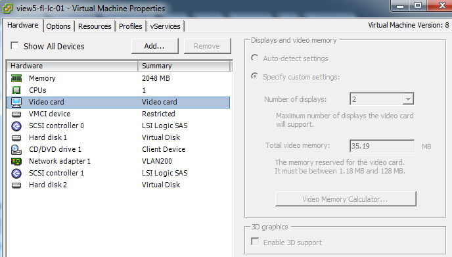Click the Video card monitor icon
This screenshot has width=452, height=257.
[x=16, y=102]
